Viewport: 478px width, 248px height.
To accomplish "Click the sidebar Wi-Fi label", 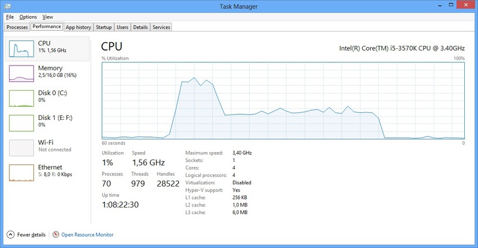I will click(x=46, y=142).
